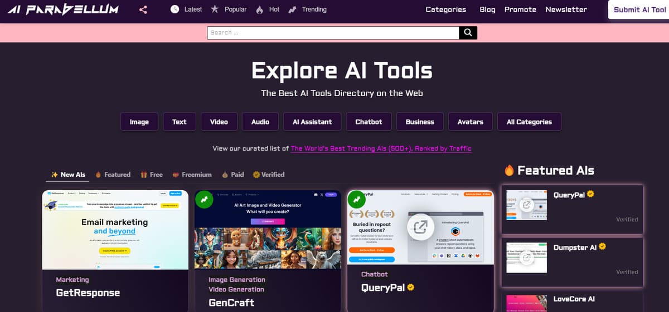Viewport: 669px width, 312px height.
Task: Select the Latest sort option
Action: pos(187,9)
